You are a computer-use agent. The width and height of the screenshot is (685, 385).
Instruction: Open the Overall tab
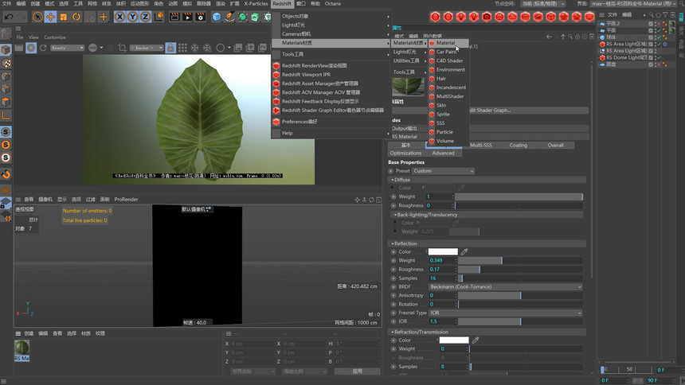click(556, 145)
